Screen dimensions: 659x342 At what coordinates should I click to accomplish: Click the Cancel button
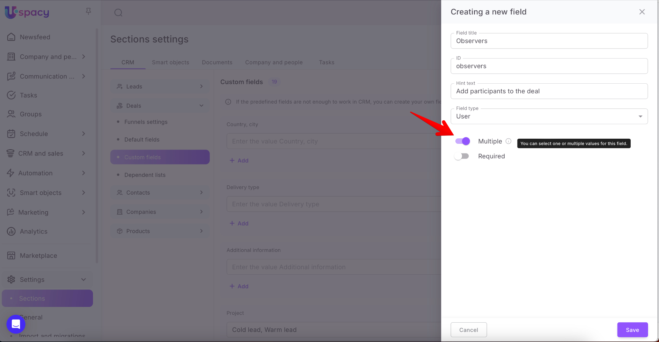469,330
